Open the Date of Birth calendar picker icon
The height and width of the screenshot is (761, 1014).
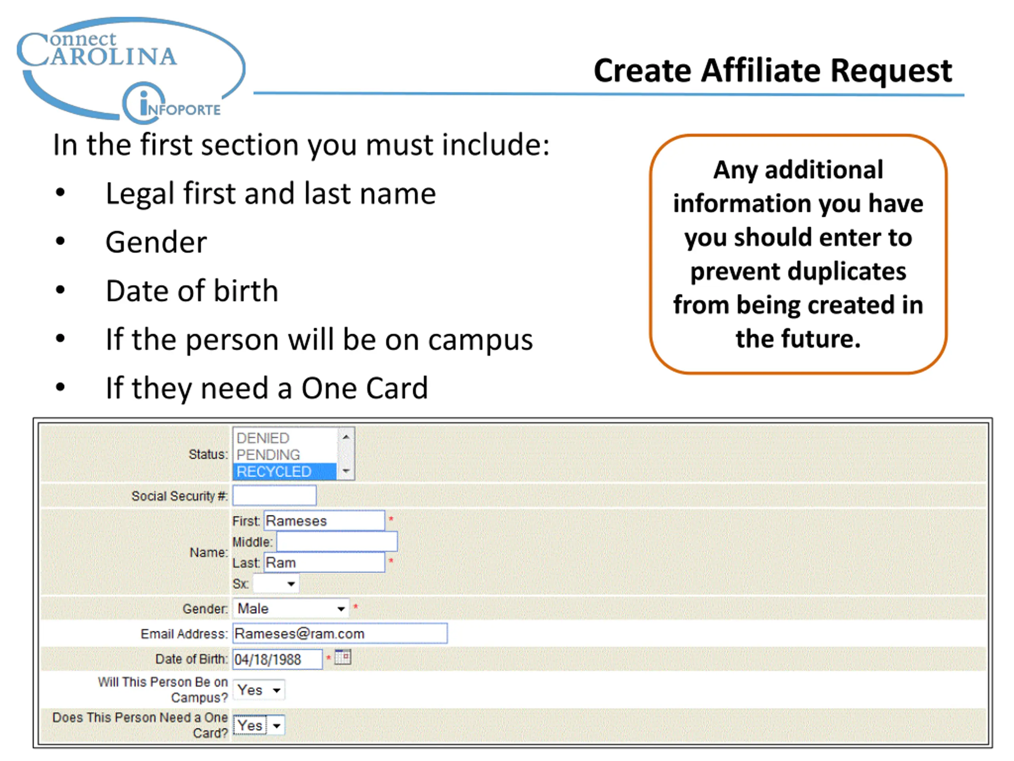343,657
